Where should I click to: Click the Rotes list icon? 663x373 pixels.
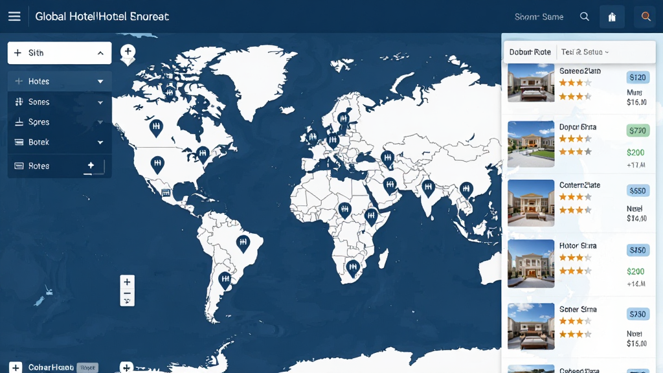tap(19, 166)
